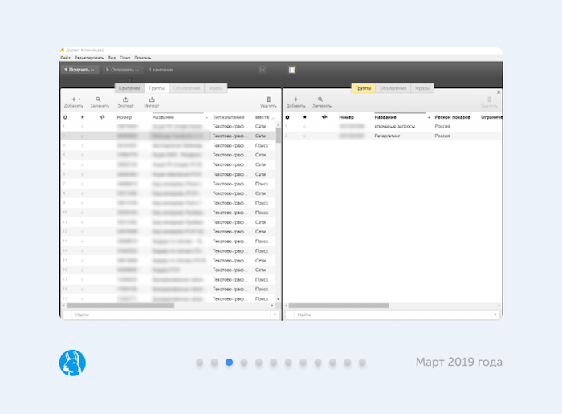Click the active blue carousel dot
This screenshot has height=414, width=562.
click(x=230, y=363)
